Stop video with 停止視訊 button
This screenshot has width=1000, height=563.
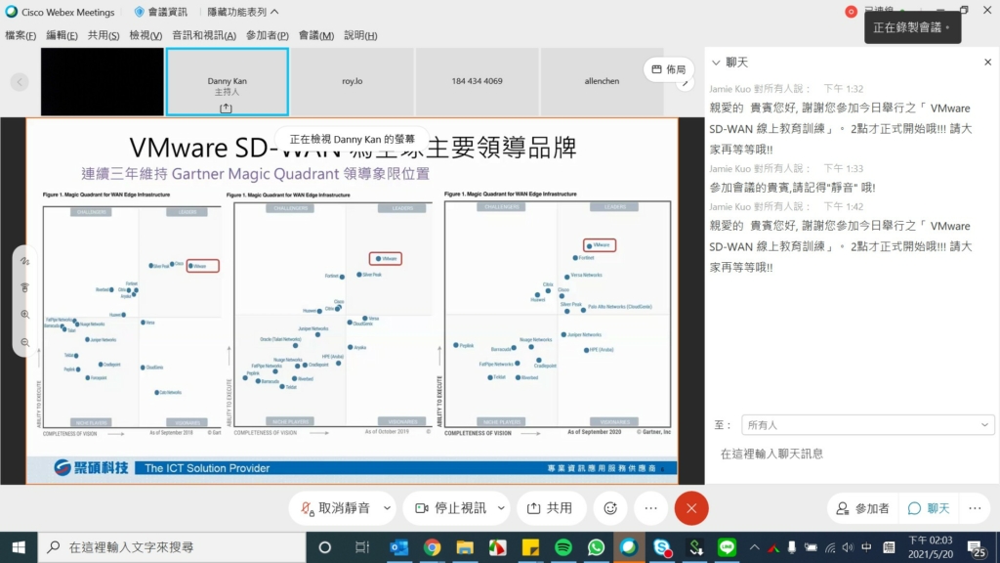tap(451, 508)
